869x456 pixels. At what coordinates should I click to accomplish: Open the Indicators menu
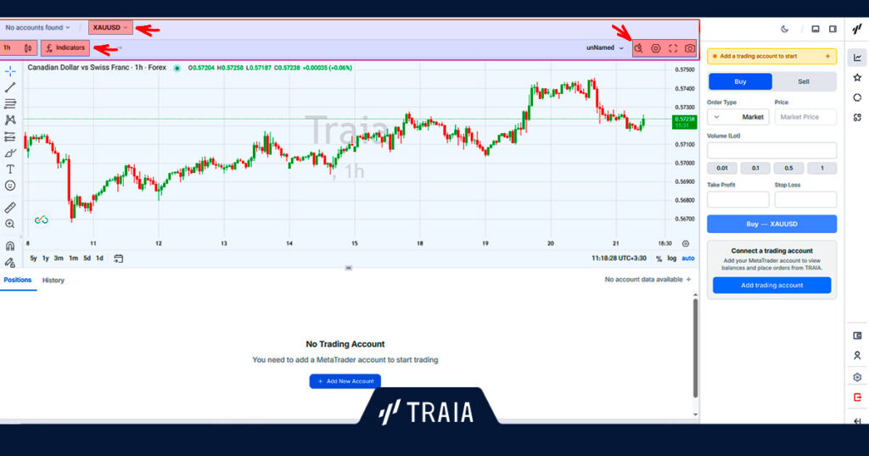(x=65, y=48)
